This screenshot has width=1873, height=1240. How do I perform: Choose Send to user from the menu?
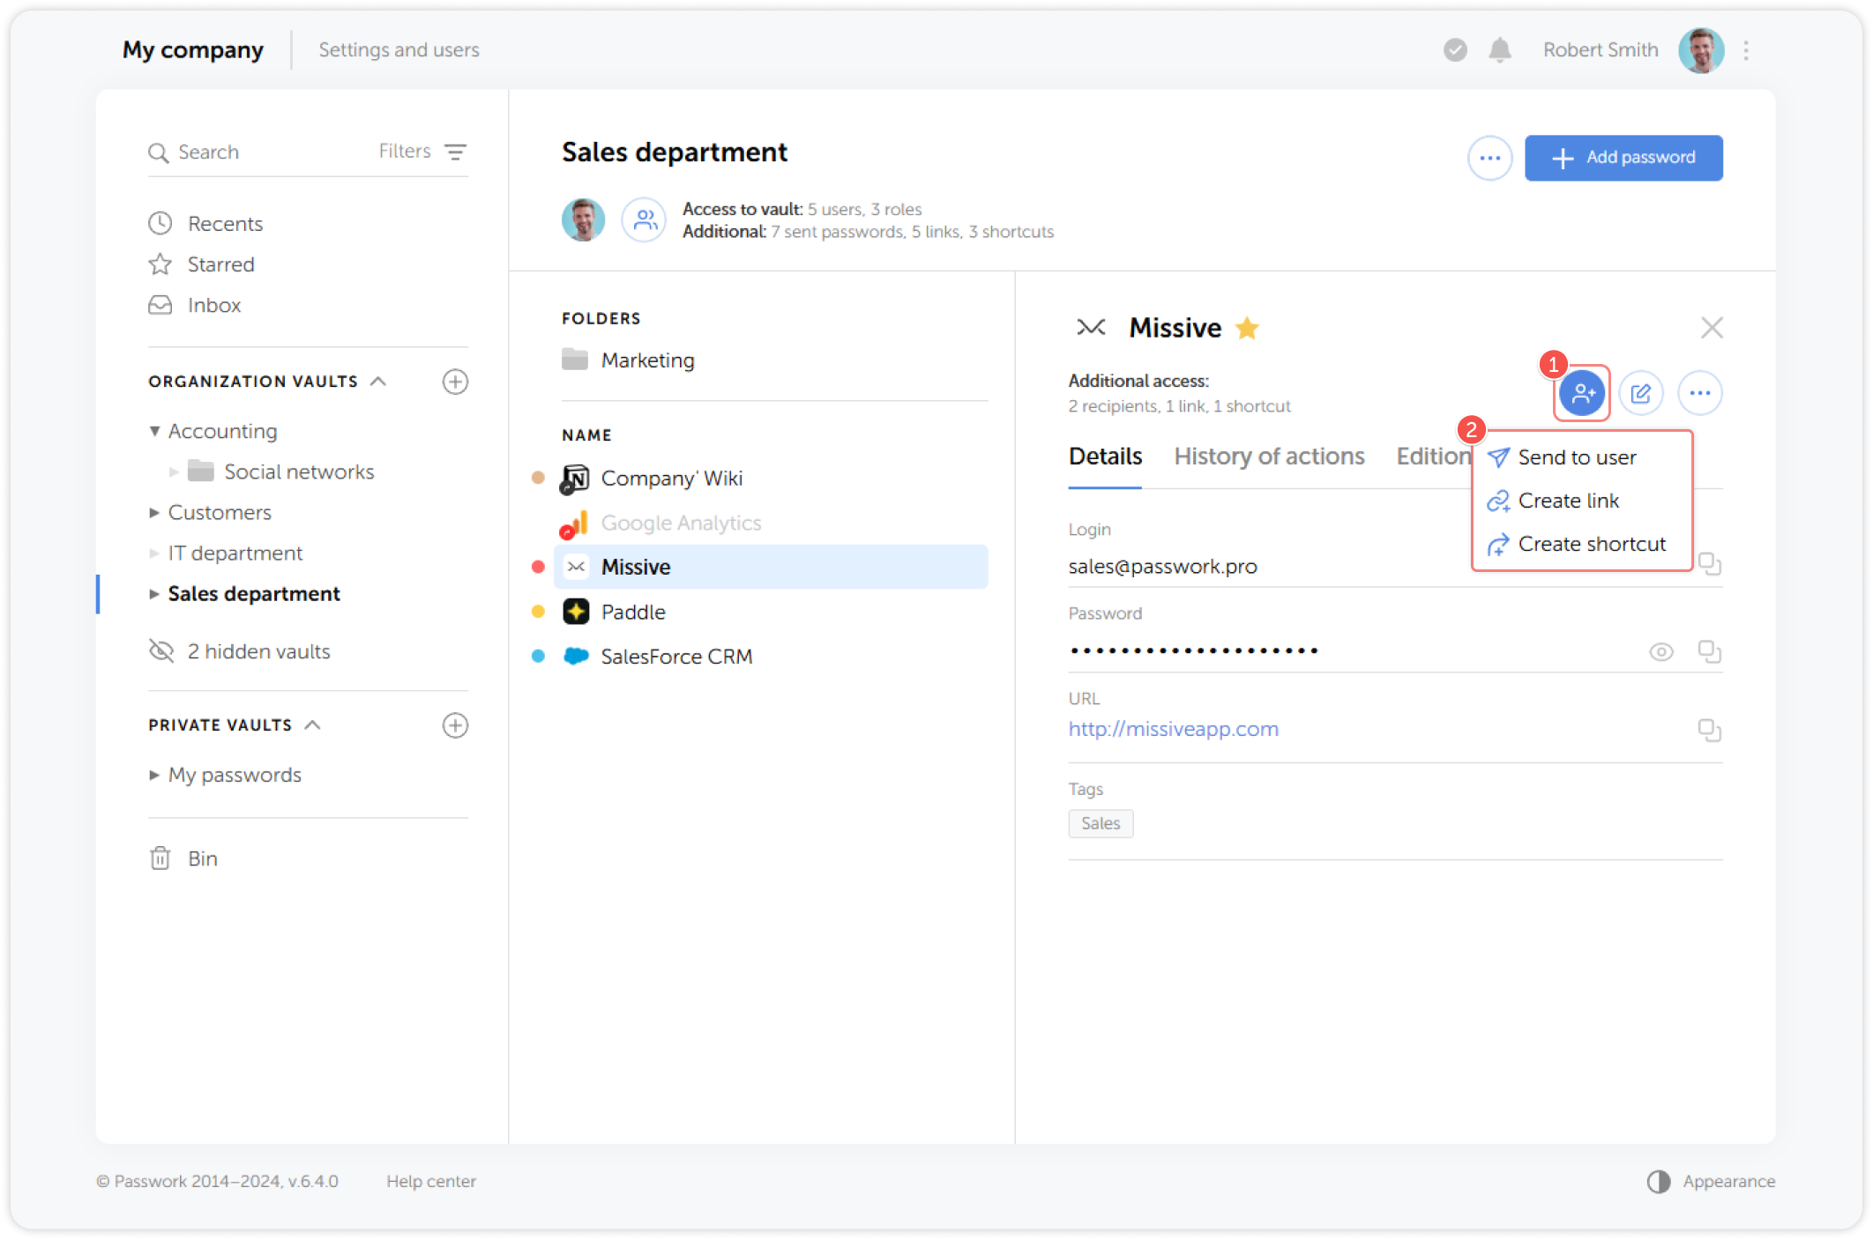click(1576, 457)
